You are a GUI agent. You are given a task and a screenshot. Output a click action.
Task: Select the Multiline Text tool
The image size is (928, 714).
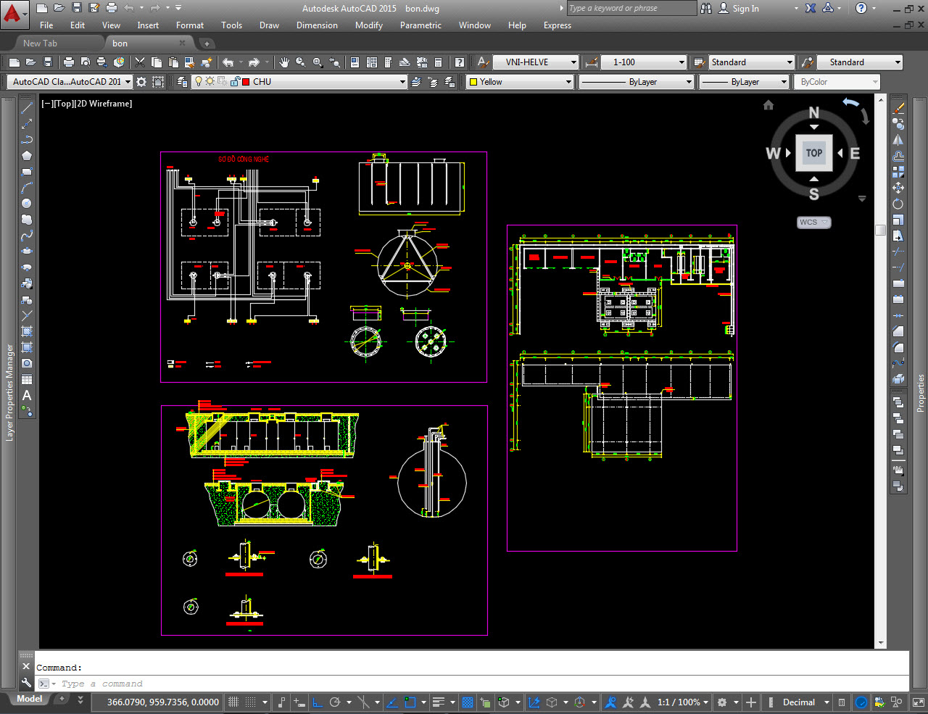coord(27,395)
